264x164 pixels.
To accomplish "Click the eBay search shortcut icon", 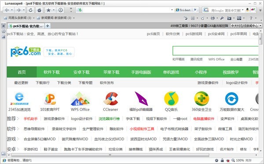I will coord(253,10).
